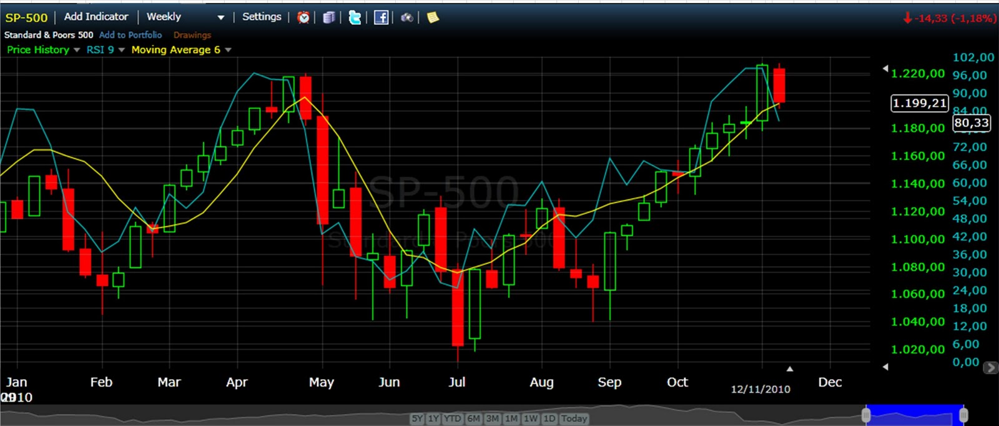Open the database stack icon

coord(329,17)
